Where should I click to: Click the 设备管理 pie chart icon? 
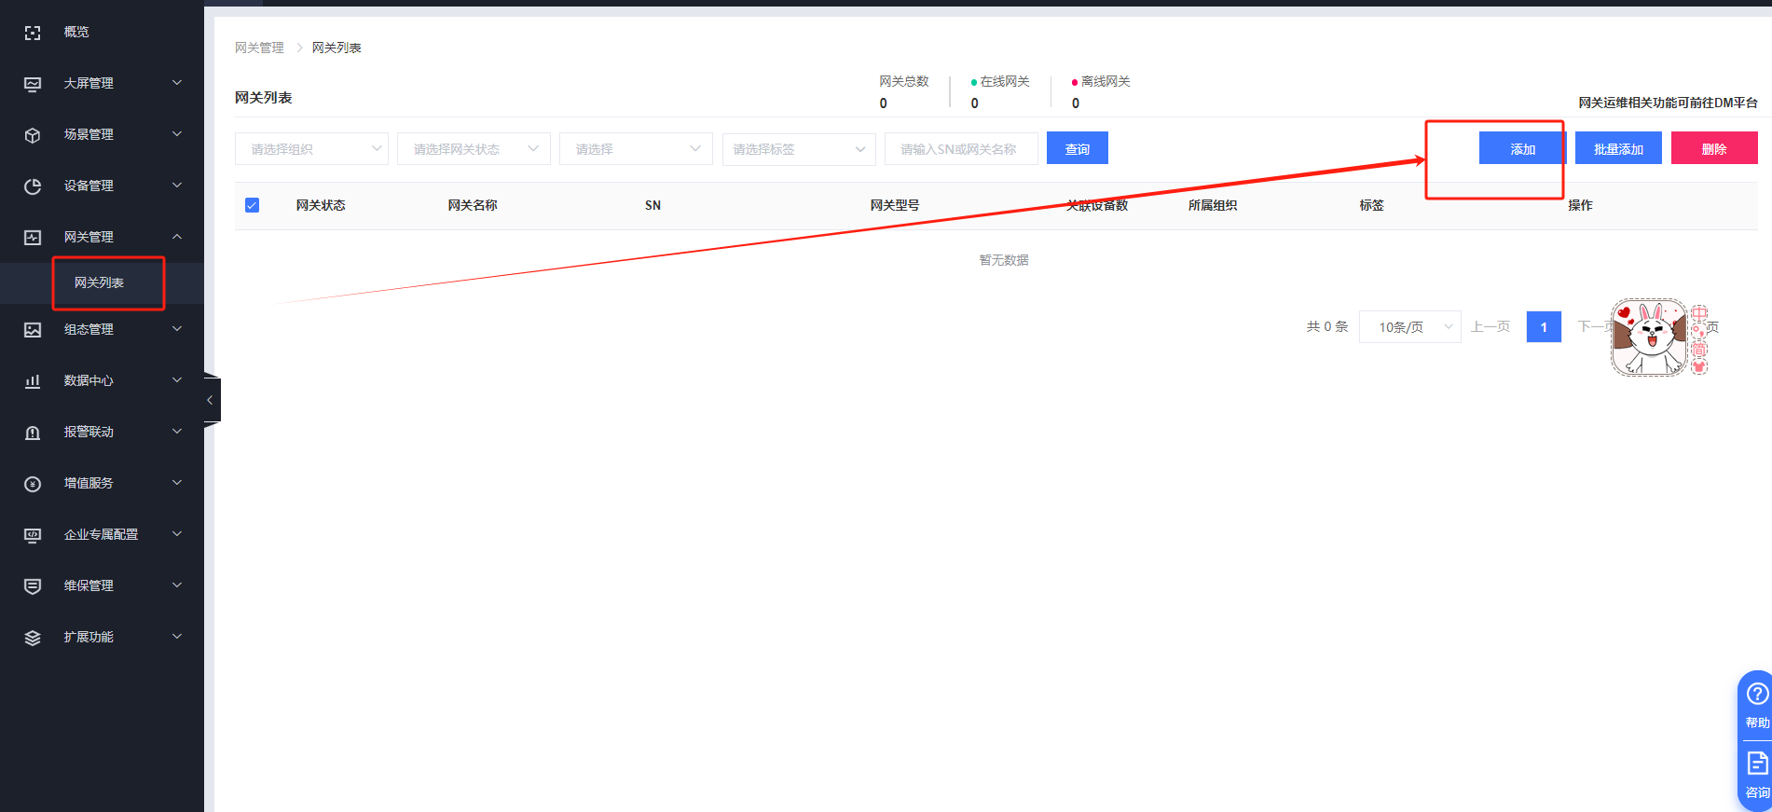33,186
